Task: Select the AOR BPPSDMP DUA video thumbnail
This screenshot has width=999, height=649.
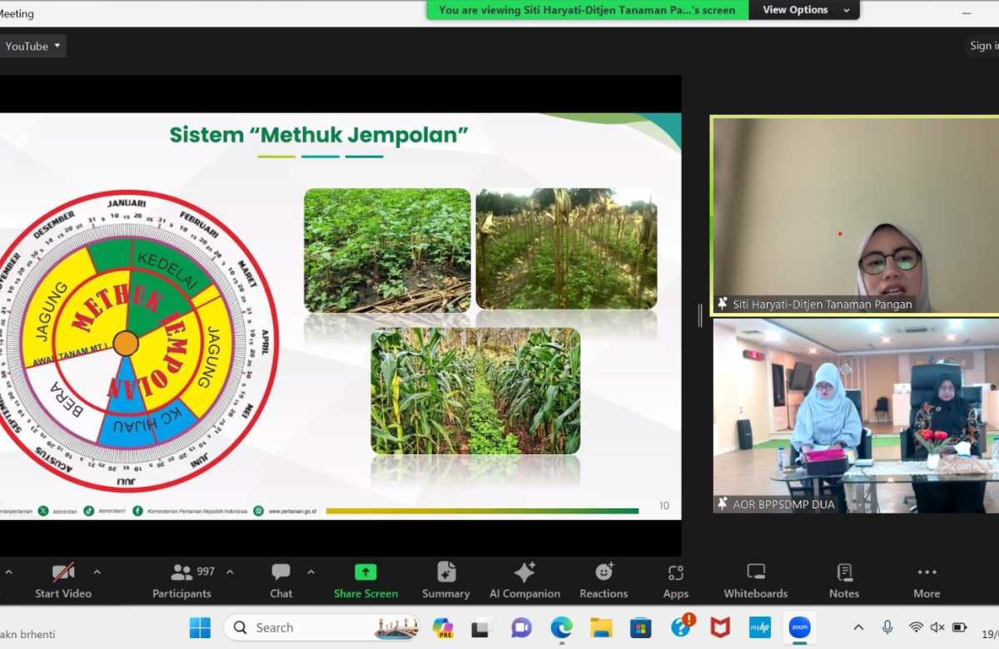Action: [855, 414]
